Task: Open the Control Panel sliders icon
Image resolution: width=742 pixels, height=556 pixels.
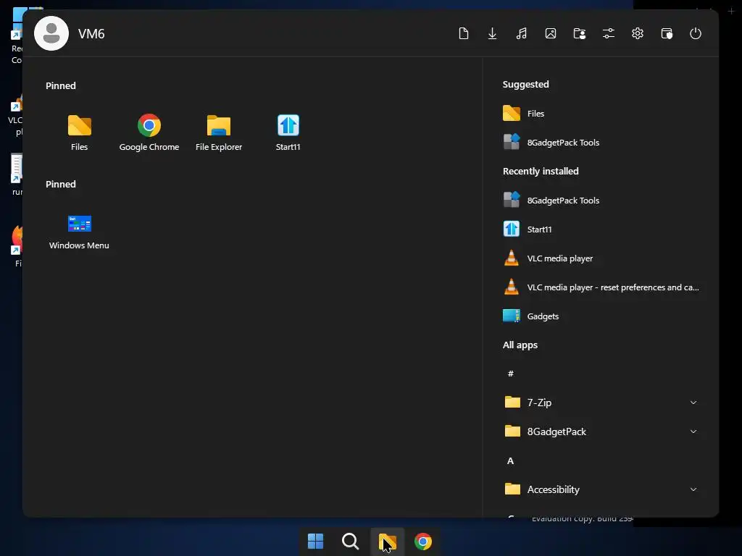Action: tap(609, 33)
